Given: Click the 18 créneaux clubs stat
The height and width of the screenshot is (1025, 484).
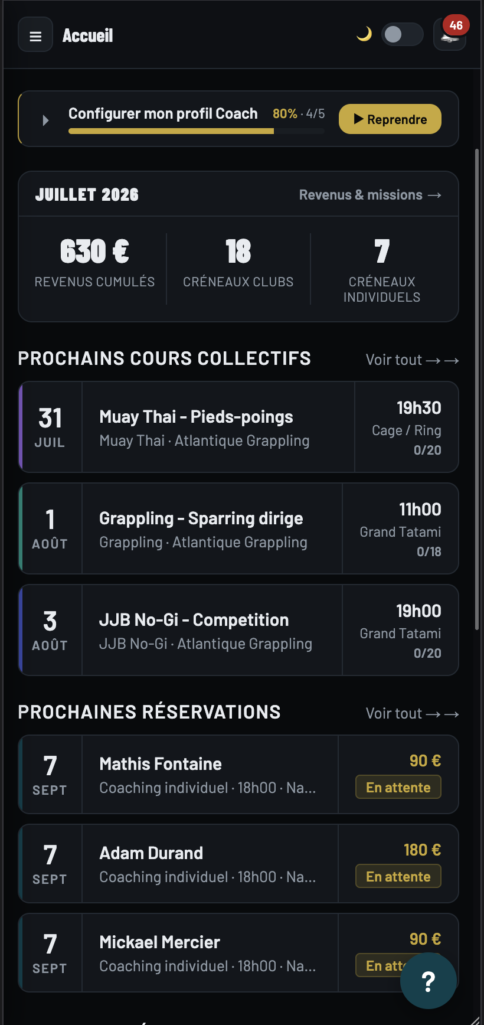Looking at the screenshot, I should click(x=238, y=263).
